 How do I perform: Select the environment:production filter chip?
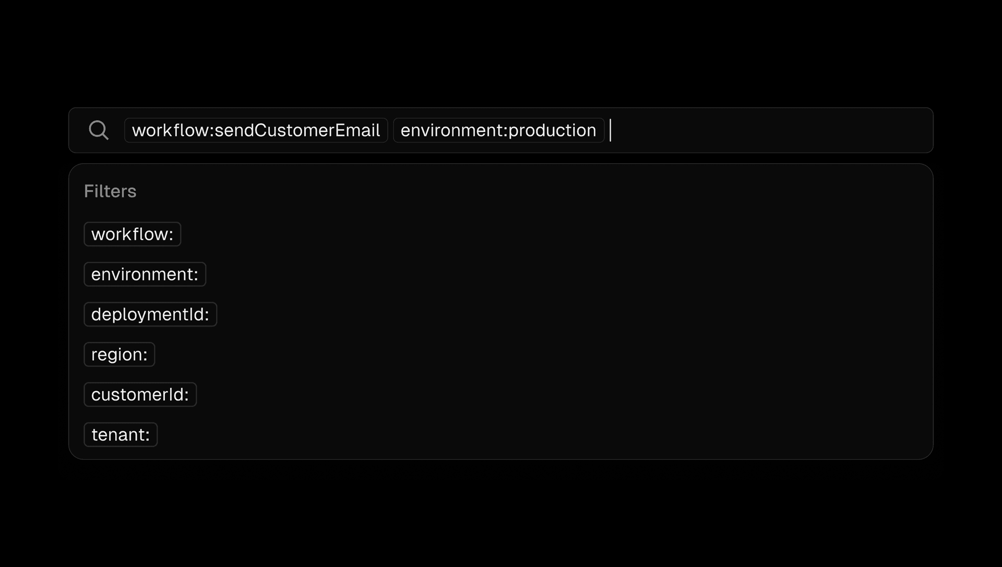(498, 130)
